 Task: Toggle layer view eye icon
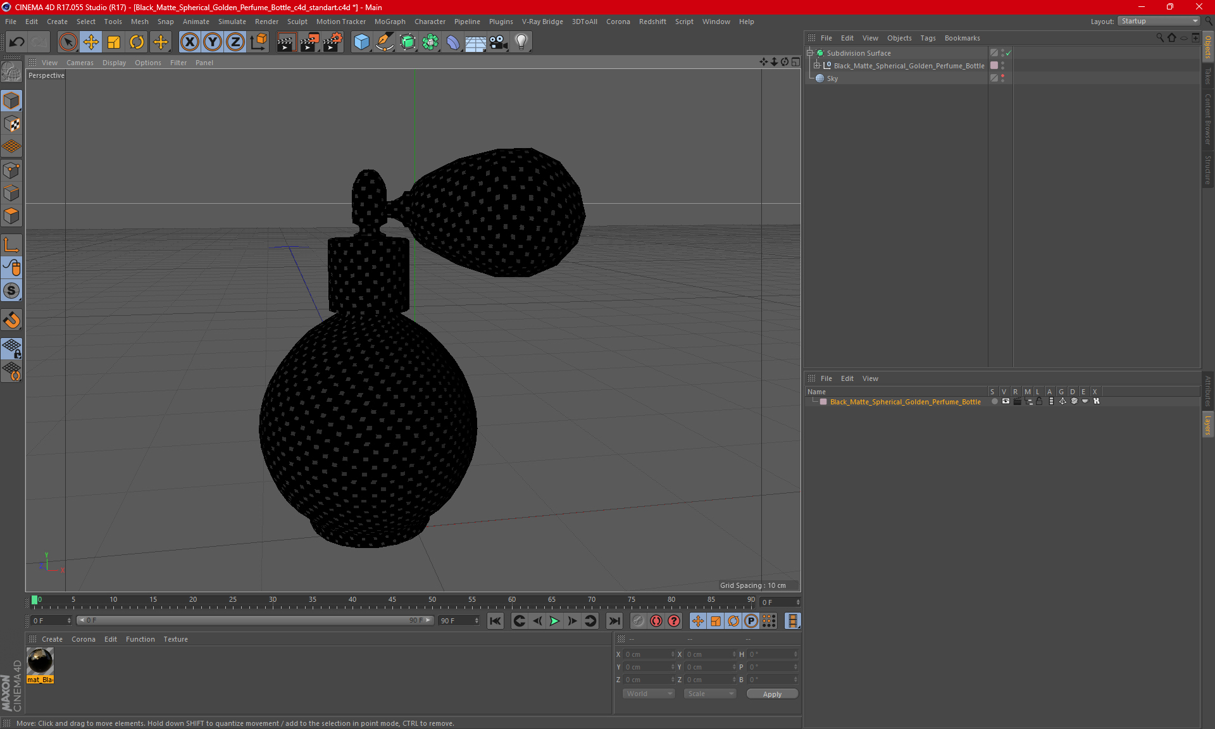[x=1006, y=401]
